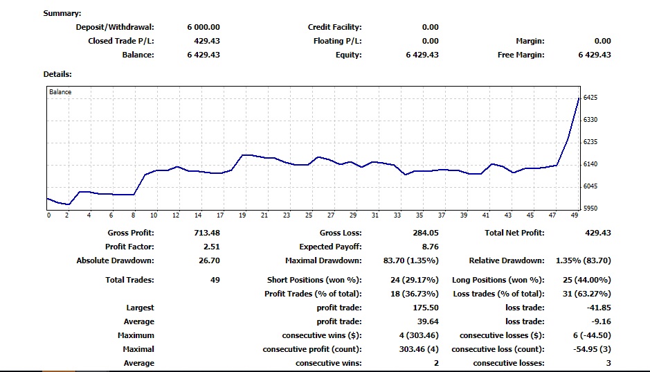The image size is (650, 372).
Task: Click the Summary heading
Action: (62, 13)
